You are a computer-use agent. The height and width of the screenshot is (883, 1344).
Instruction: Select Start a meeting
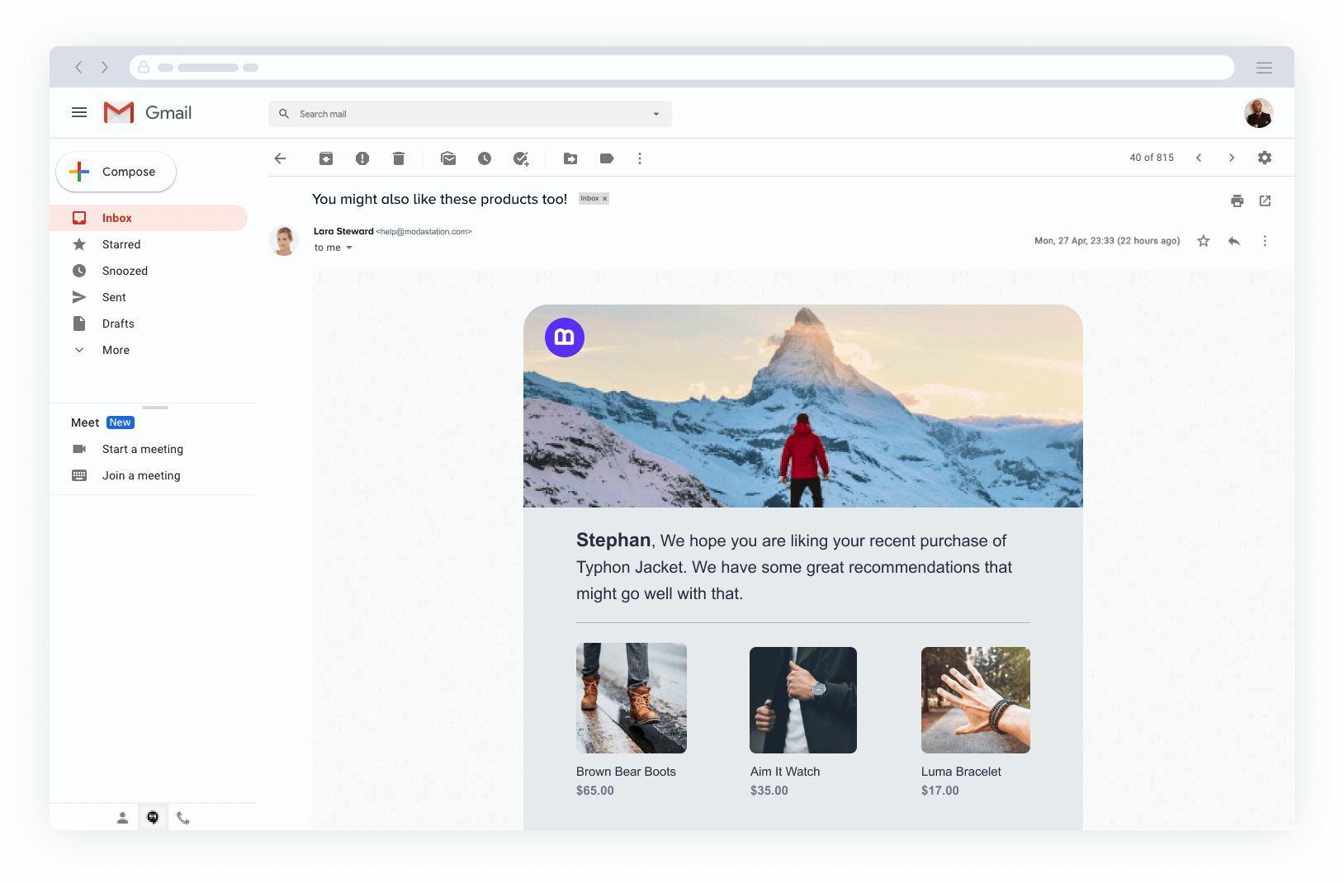(142, 449)
